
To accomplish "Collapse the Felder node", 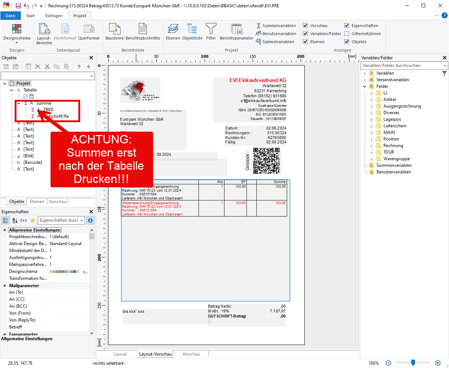I will point(364,86).
